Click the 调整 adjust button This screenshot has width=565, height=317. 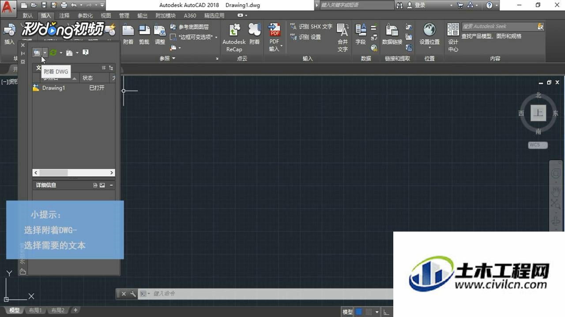pyautogui.click(x=160, y=34)
